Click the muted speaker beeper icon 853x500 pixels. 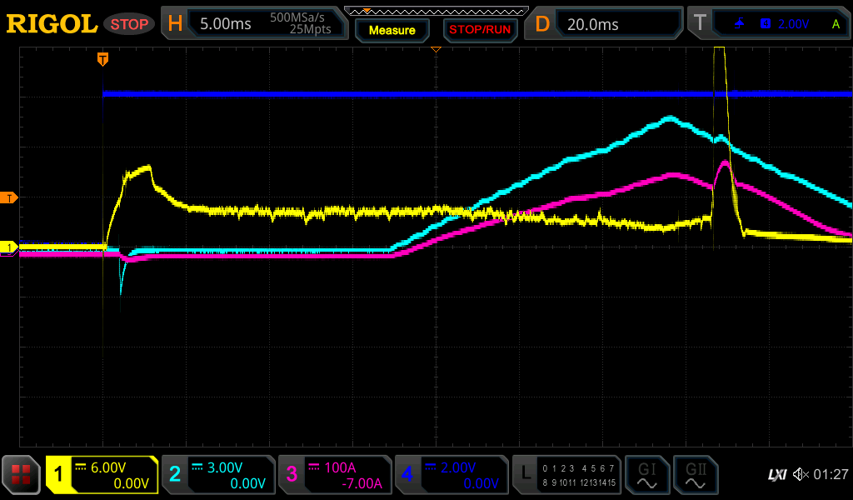coord(801,474)
